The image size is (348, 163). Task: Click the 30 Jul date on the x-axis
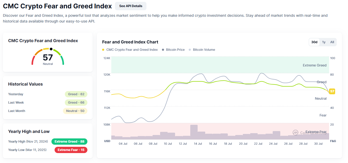tap(318, 144)
